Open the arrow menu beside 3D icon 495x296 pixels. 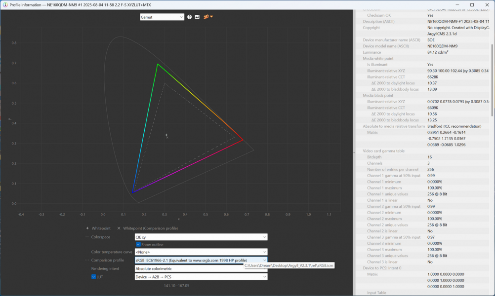[x=211, y=17]
